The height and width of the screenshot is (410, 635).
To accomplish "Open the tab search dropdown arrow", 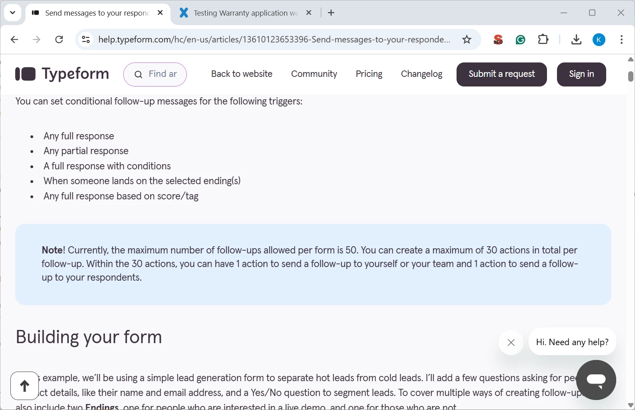I will click(12, 13).
